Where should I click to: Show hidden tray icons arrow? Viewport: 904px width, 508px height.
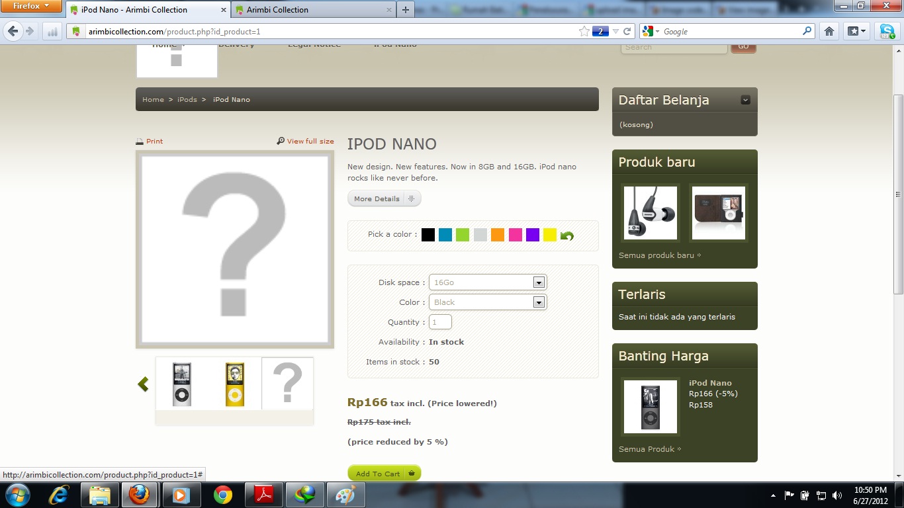[774, 495]
